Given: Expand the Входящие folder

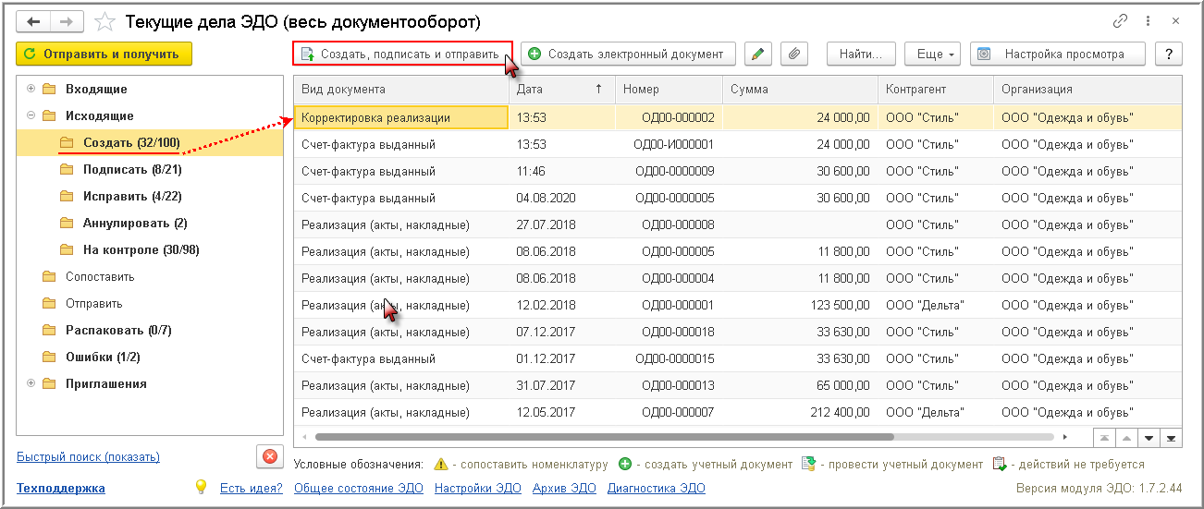Looking at the screenshot, I should (31, 90).
